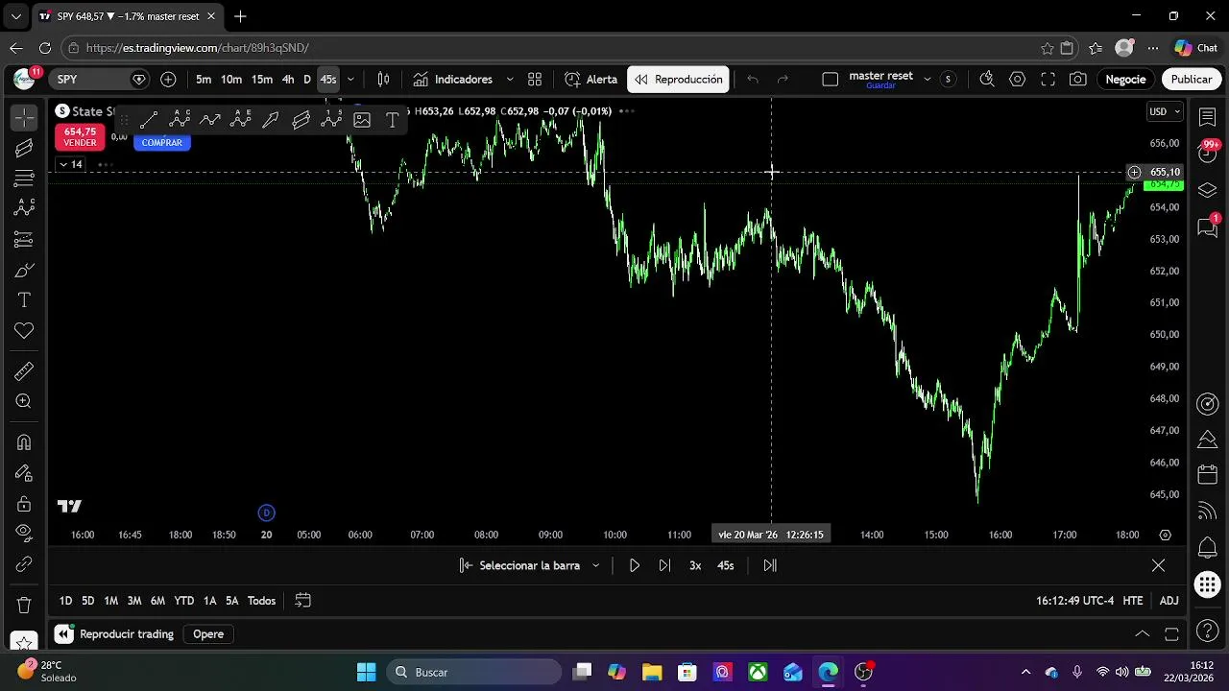Image resolution: width=1229 pixels, height=691 pixels.
Task: Open the pattern tools in left sidebar
Action: pyautogui.click(x=24, y=208)
